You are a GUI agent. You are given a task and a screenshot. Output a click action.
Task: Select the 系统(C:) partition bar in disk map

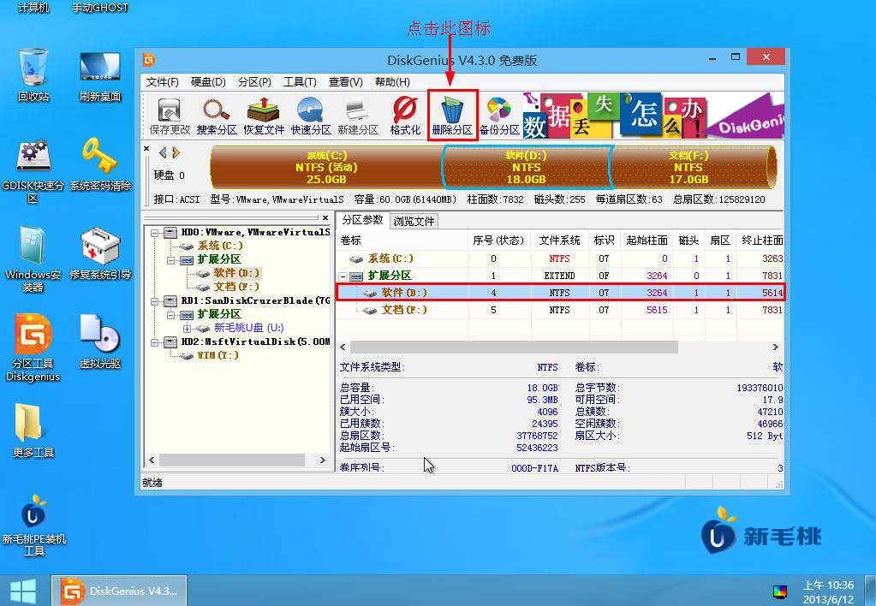coord(326,168)
